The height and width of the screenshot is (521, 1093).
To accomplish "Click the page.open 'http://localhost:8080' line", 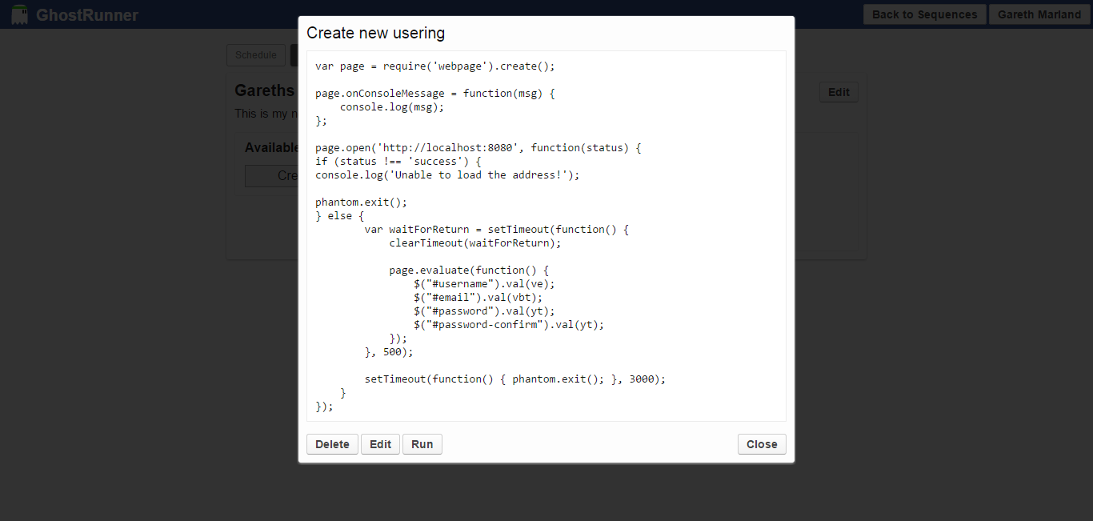I will tap(478, 148).
